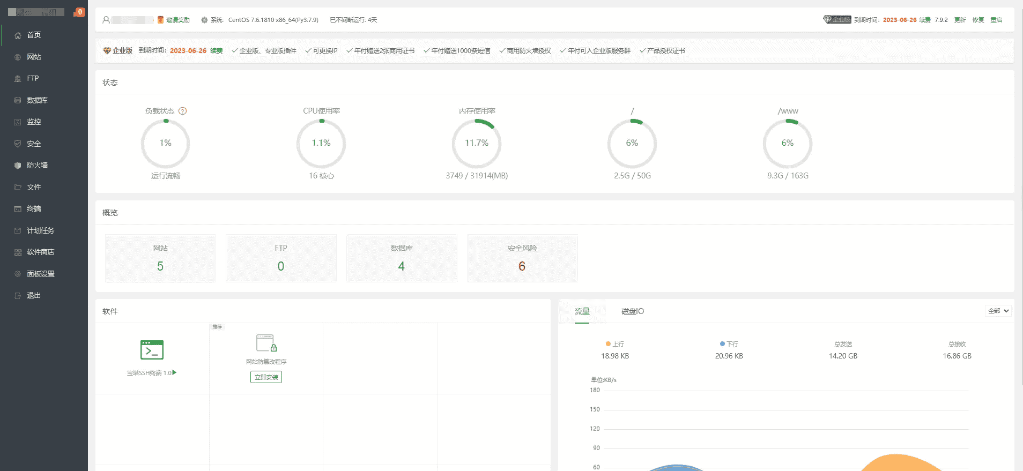Click the 负载状态 1% gauge
Viewport: 1023px width, 471px height.
coord(166,143)
